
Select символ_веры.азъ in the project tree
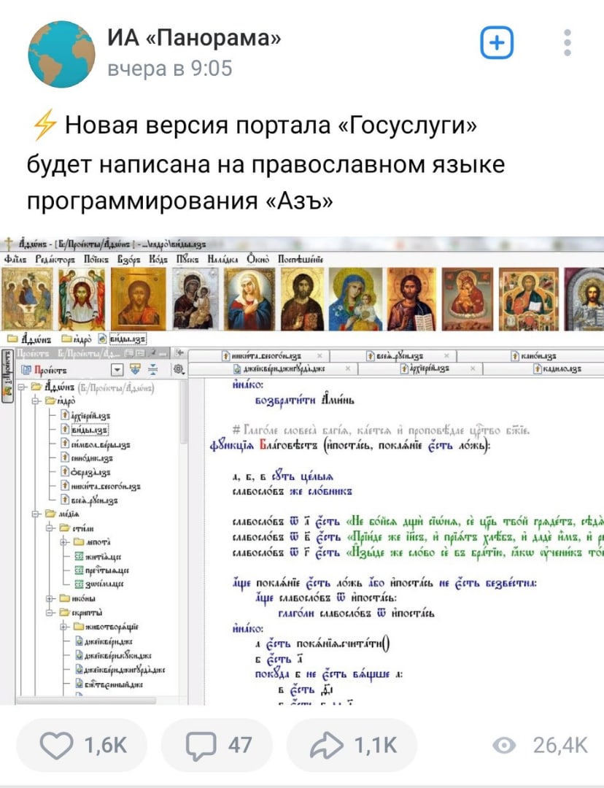[x=96, y=444]
